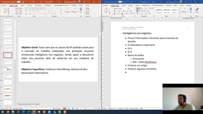Screen dimensions: 203x114
Task: Open Layout tab in Word
Action: point(137,5)
